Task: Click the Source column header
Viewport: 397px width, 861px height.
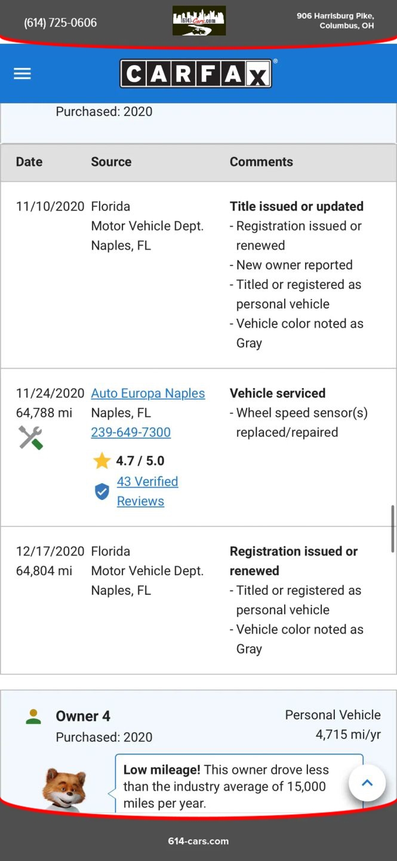Action: coord(111,162)
